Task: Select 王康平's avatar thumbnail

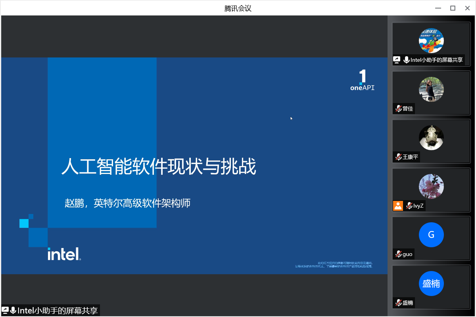Action: coord(431,137)
